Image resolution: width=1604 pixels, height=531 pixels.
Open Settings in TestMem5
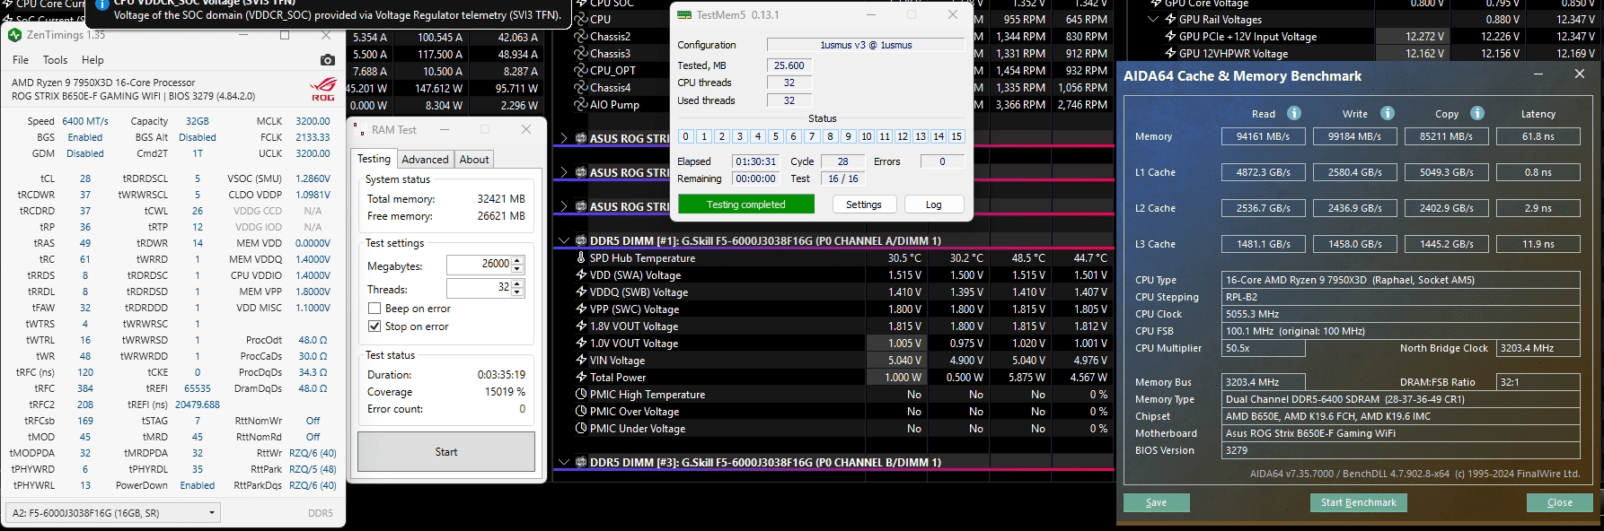pyautogui.click(x=864, y=205)
